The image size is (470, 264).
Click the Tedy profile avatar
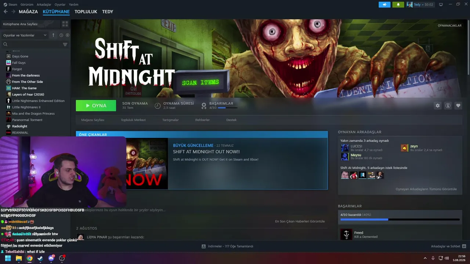409,4
